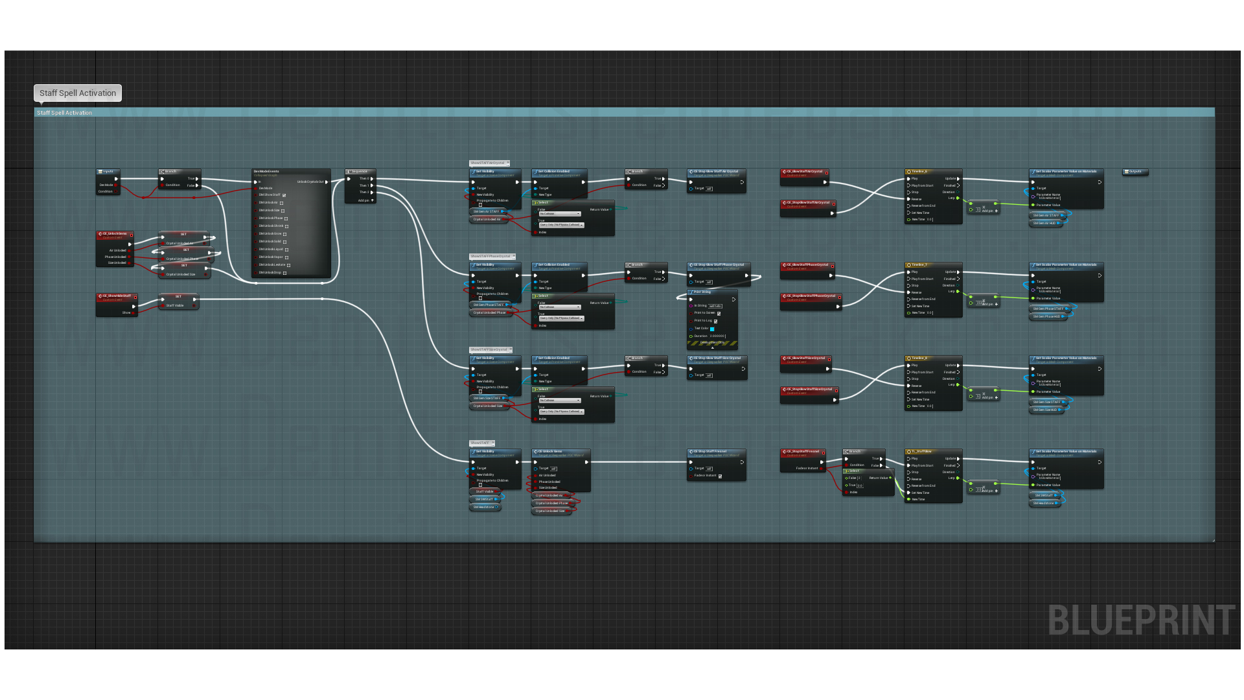1244x700 pixels.
Task: Click the CE_GlowStaffAirCrystal event icon
Action: point(785,172)
